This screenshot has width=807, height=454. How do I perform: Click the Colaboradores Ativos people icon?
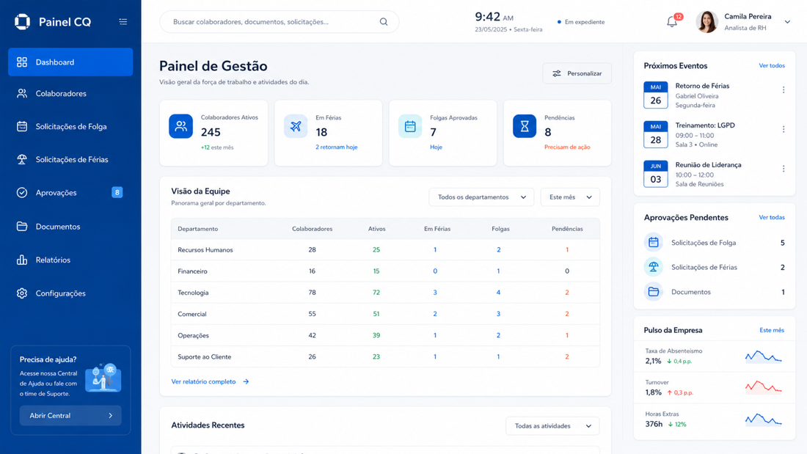(x=180, y=126)
